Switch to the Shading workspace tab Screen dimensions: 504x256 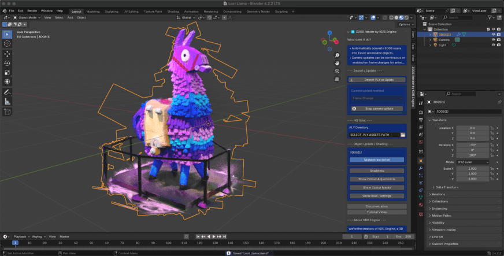point(173,11)
